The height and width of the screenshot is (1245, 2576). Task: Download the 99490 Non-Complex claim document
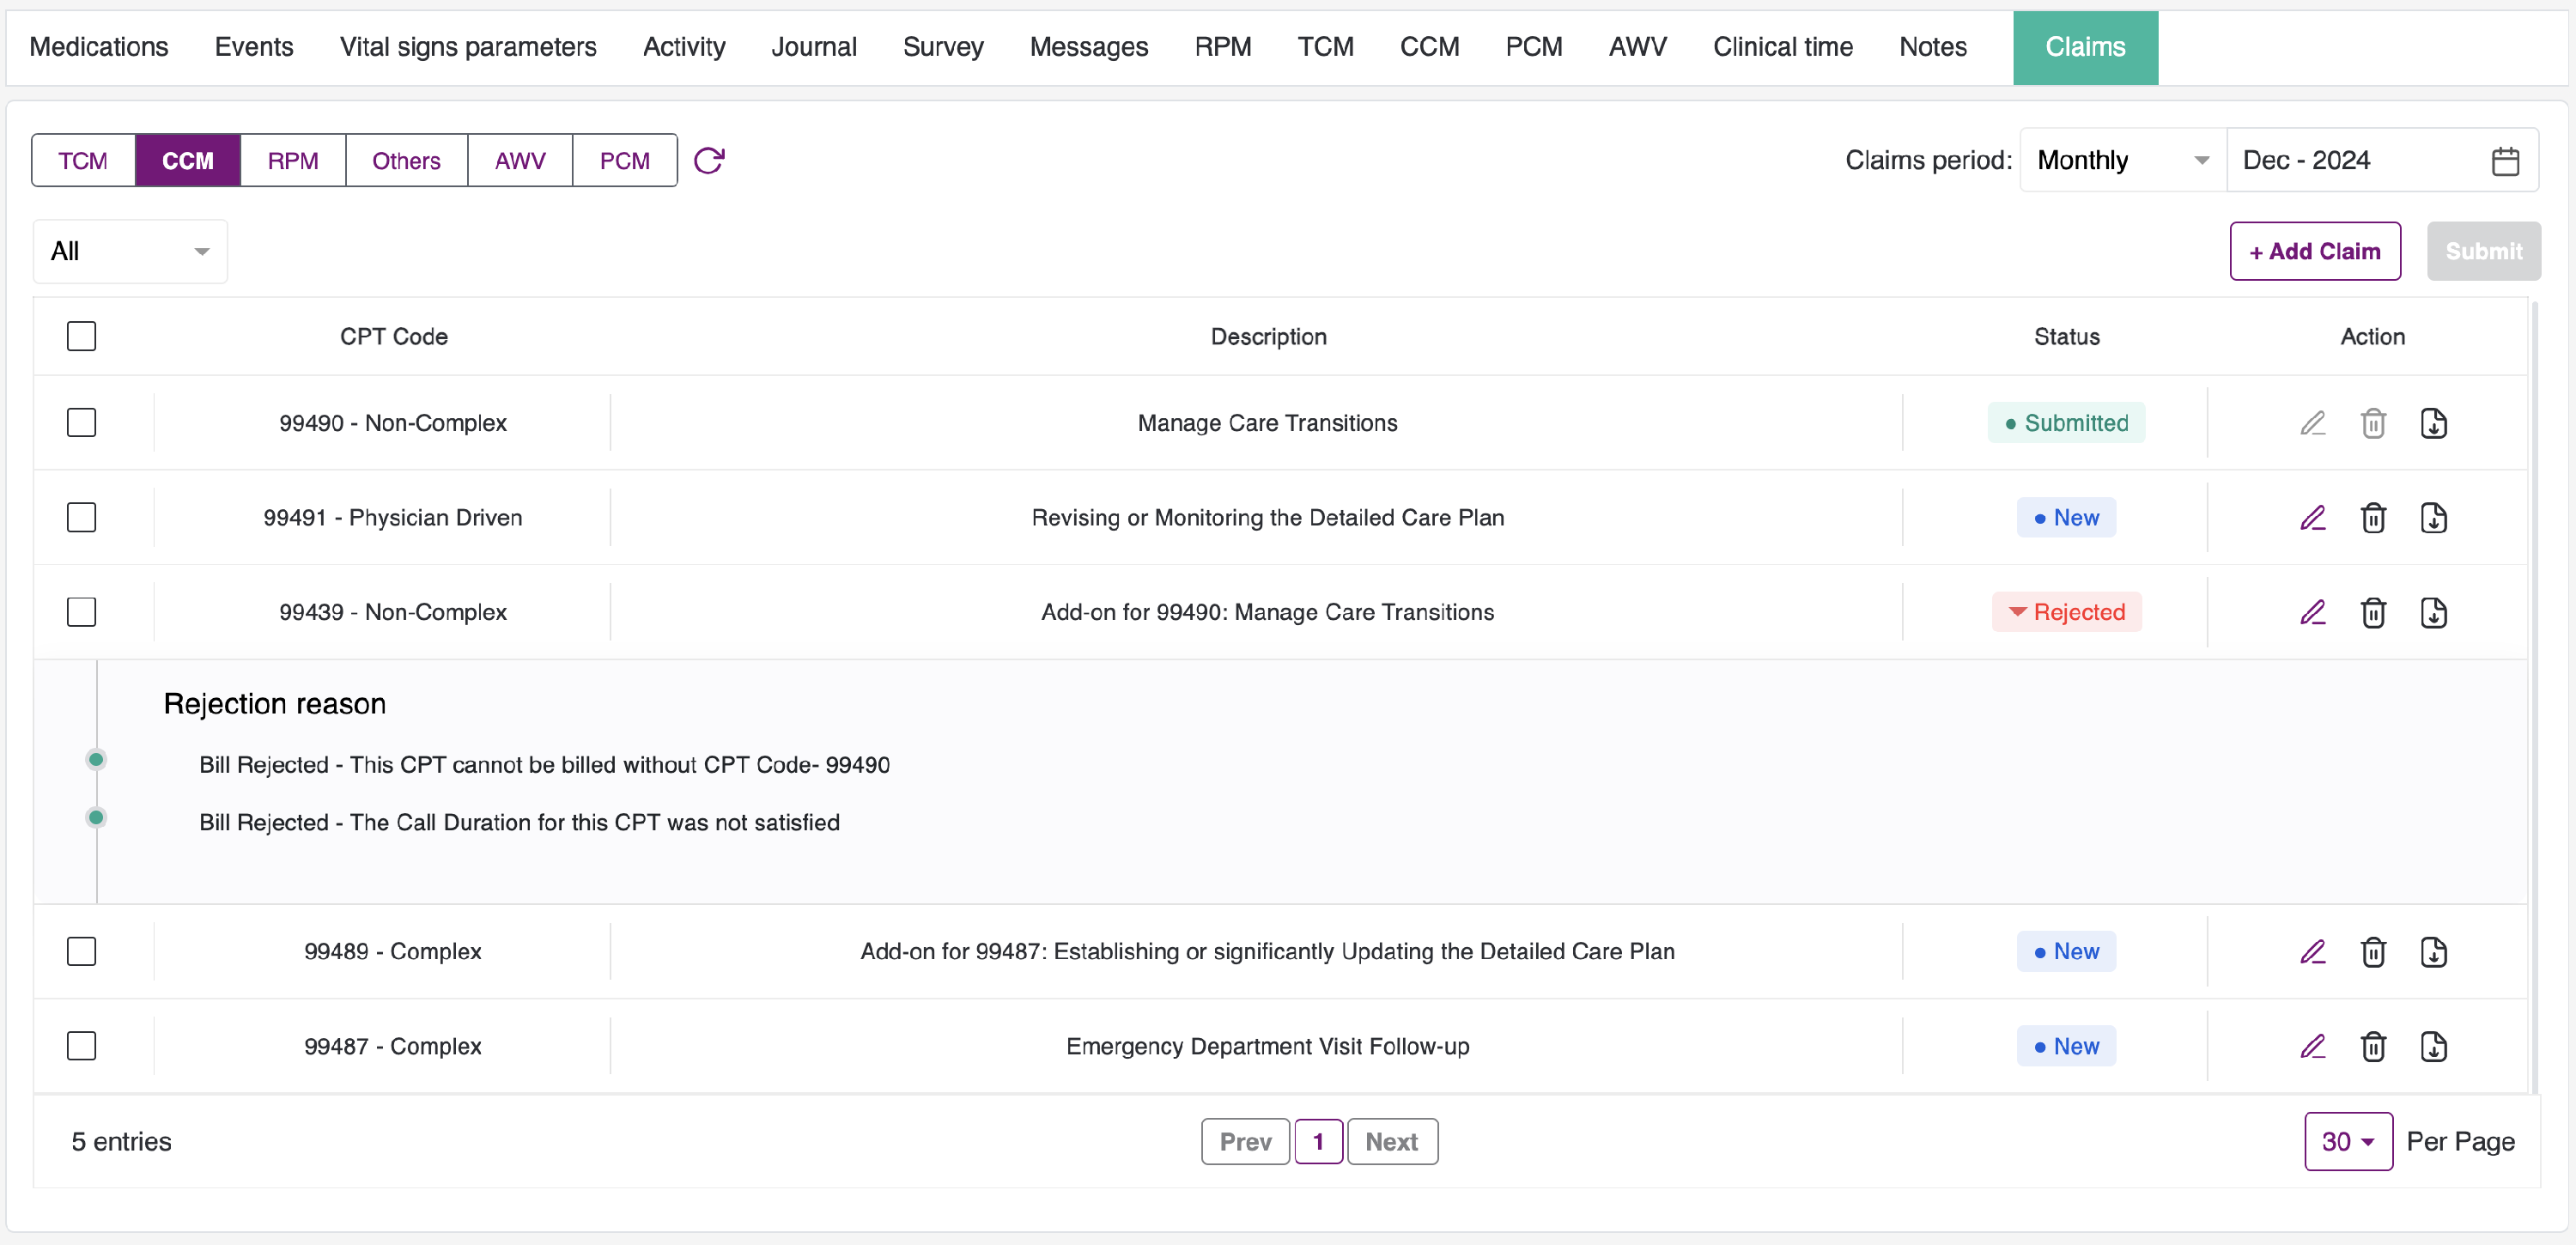pos(2433,423)
